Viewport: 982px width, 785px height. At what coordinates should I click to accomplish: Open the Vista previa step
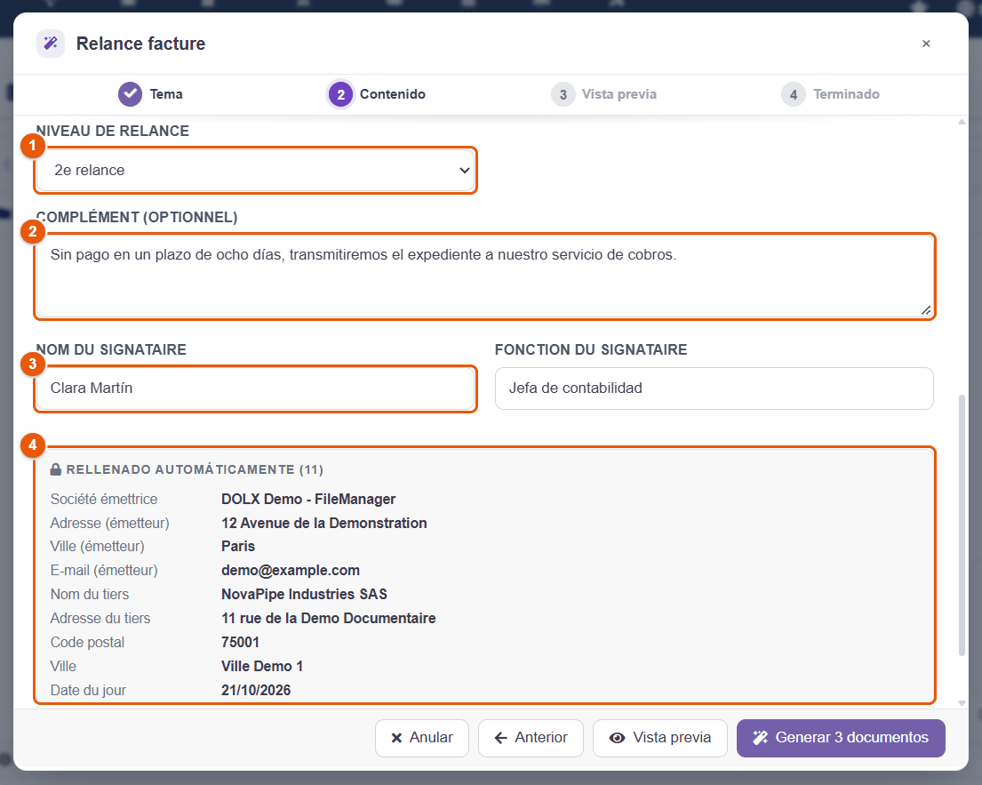[604, 94]
